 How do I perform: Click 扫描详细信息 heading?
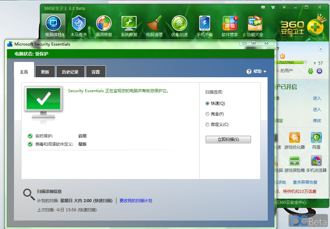[49, 191]
